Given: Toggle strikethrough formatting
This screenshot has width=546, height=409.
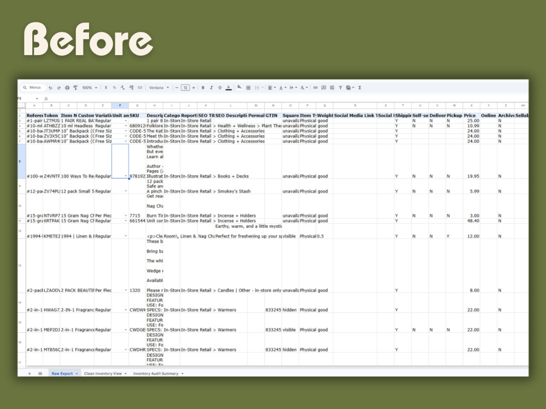Looking at the screenshot, I should pyautogui.click(x=219, y=88).
